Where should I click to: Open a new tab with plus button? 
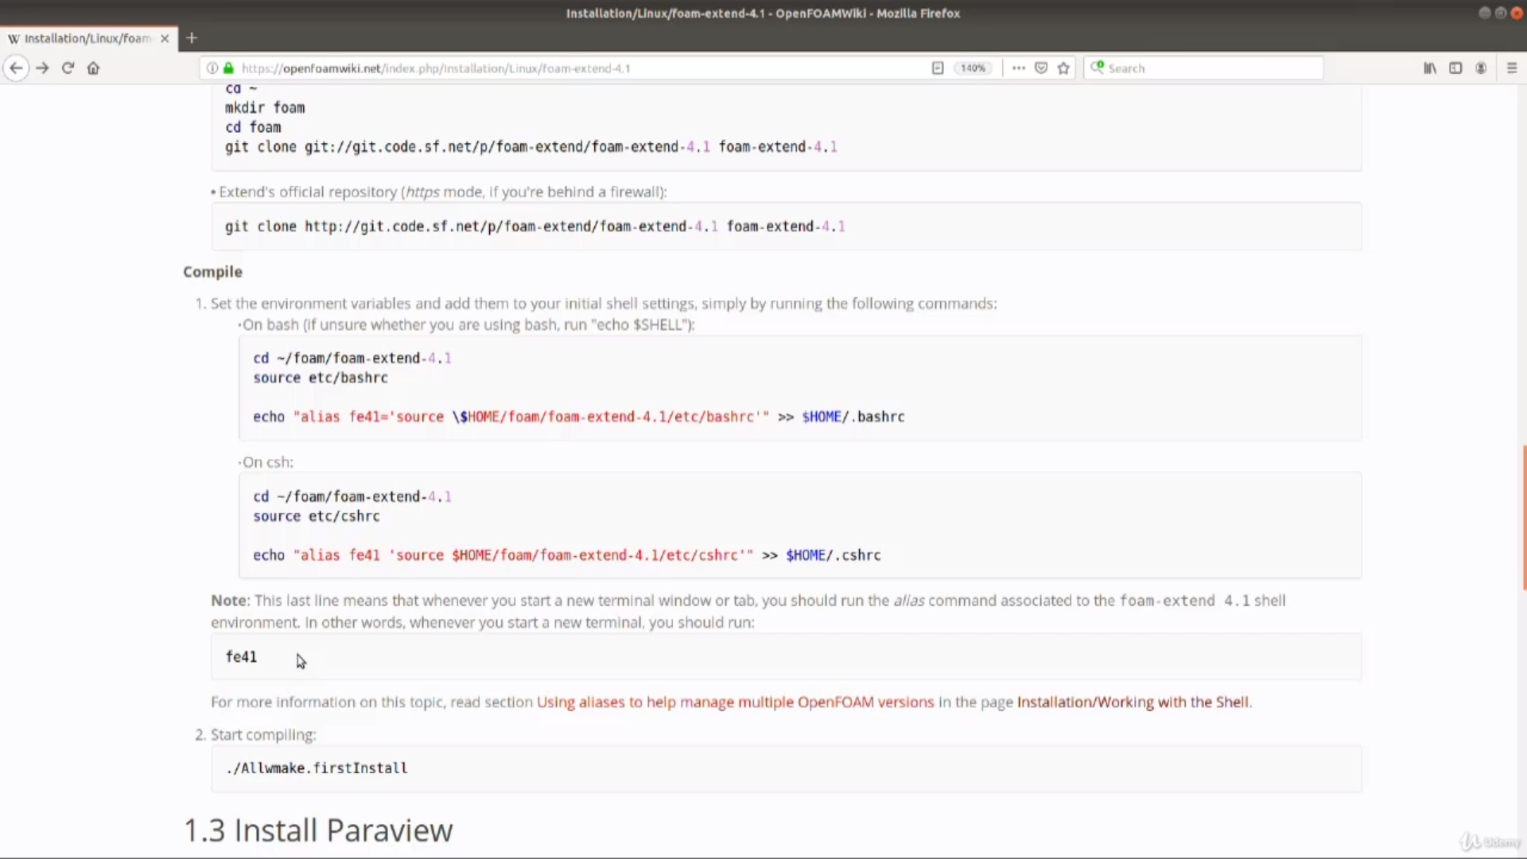[x=192, y=38]
